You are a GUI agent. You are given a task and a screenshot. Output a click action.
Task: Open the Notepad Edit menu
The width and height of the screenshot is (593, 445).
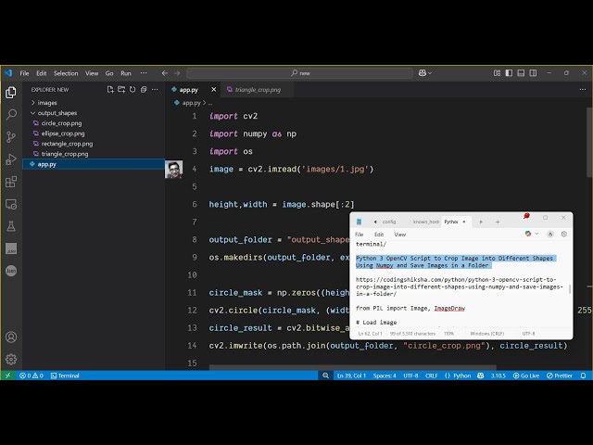pyautogui.click(x=379, y=235)
